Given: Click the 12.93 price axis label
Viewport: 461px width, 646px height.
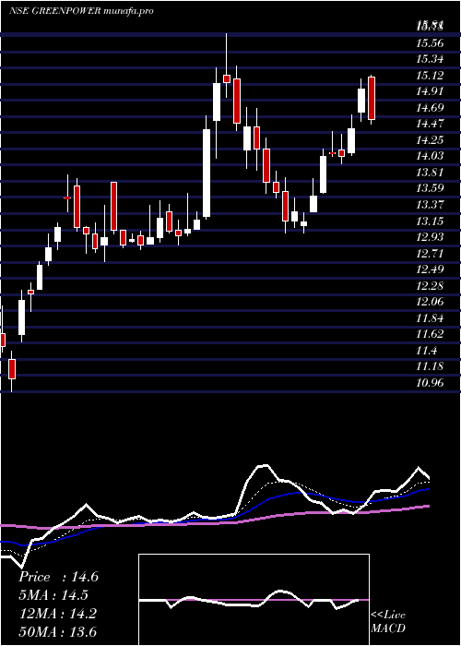Looking at the screenshot, I should tap(430, 237).
